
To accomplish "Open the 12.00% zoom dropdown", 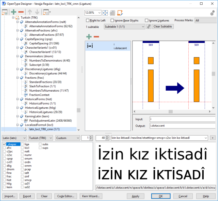I will coord(99,13).
